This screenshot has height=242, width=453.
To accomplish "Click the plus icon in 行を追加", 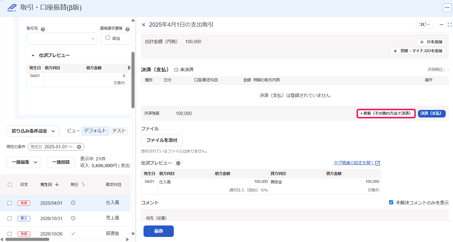I will 422,42.
